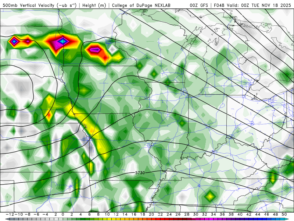Click the 24 label on the color scale
Viewport: 294px width, 221px height.
169,214
